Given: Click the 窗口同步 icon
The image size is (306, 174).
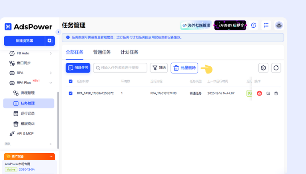Looking at the screenshot, I should click(x=12, y=63).
